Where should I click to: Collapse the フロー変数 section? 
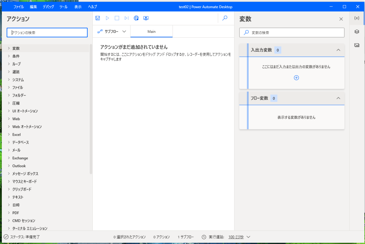pos(338,98)
